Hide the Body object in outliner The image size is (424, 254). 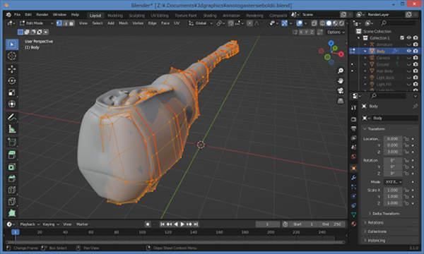[409, 51]
